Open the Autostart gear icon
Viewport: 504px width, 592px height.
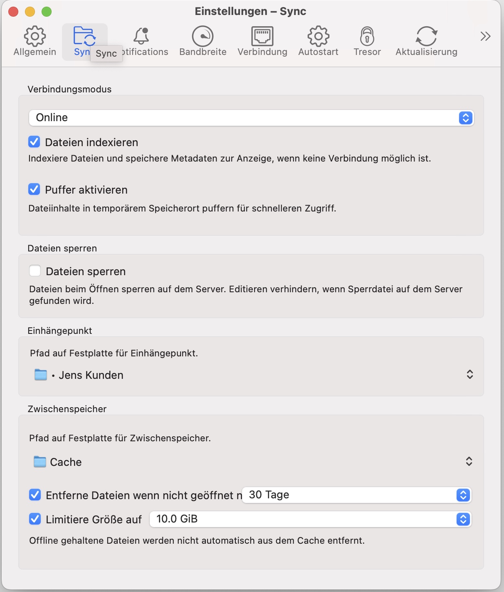coord(318,36)
